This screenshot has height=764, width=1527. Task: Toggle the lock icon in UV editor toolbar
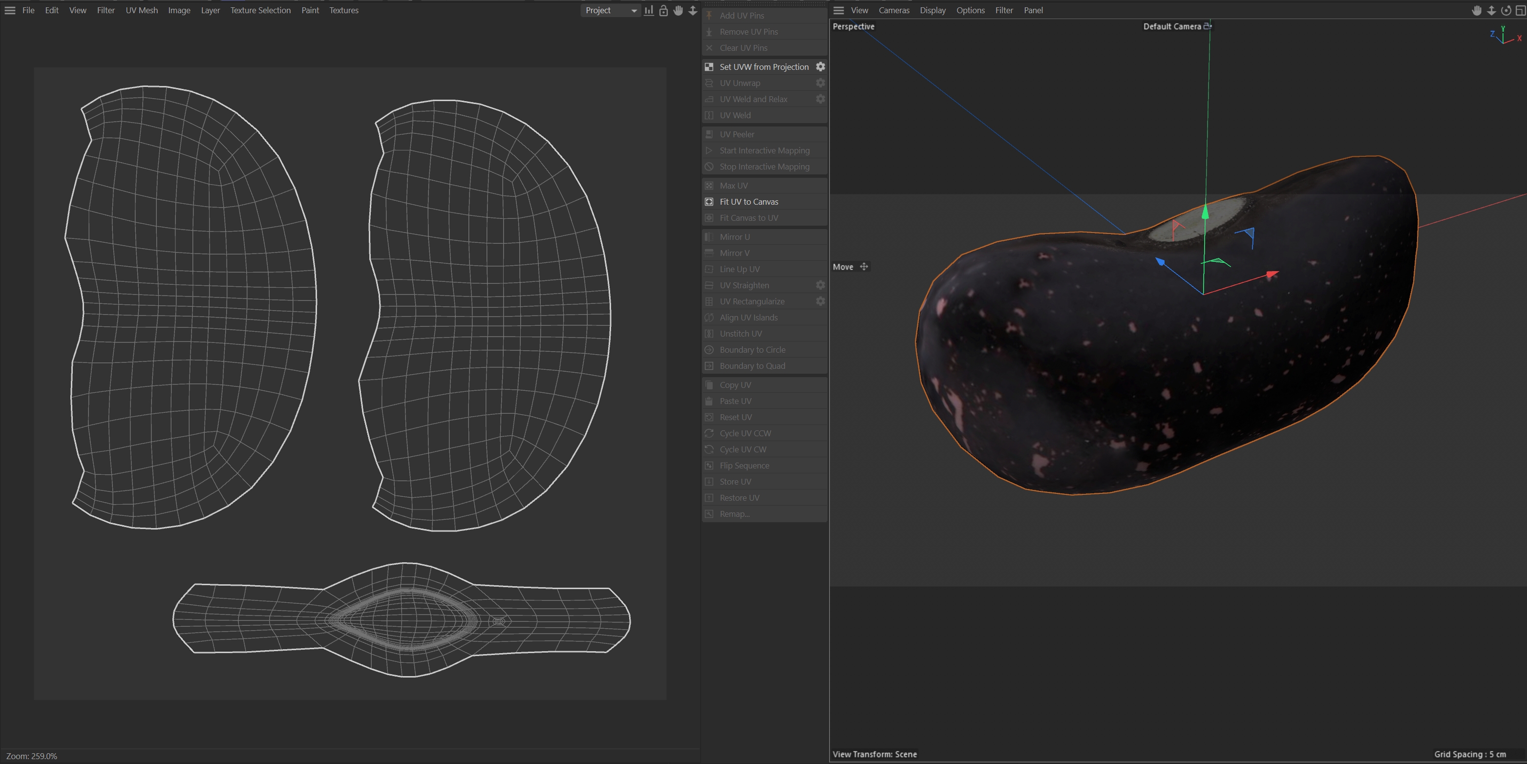click(x=663, y=11)
